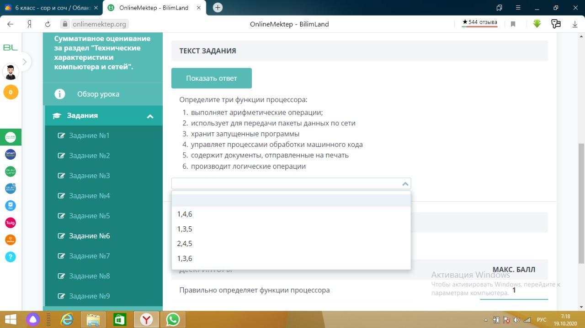Collapse the Задания section chevron

tap(150, 116)
